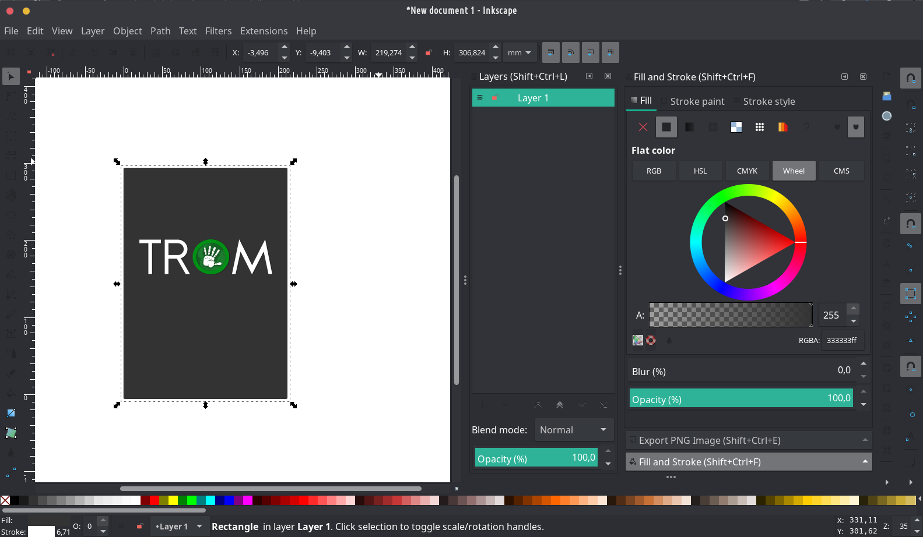The height and width of the screenshot is (537, 923).
Task: Open the Blend mode Normal dropdown
Action: click(574, 430)
